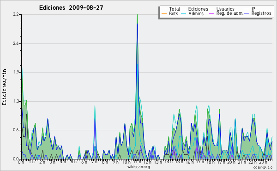Click the 0.0 y-axis value
The height and width of the screenshot is (171, 277).
(16, 159)
